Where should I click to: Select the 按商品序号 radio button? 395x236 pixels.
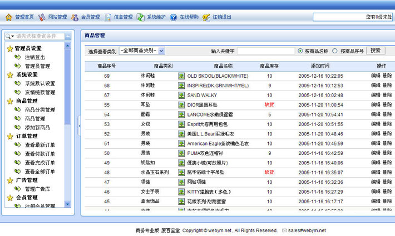point(335,51)
